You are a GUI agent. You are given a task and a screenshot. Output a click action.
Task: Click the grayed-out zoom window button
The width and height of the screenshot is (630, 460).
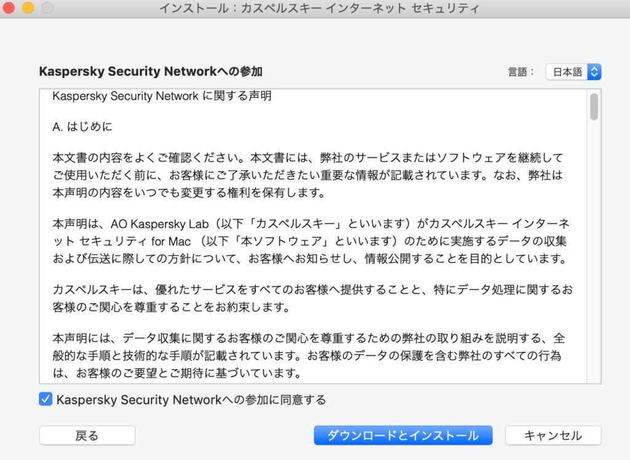tap(47, 7)
